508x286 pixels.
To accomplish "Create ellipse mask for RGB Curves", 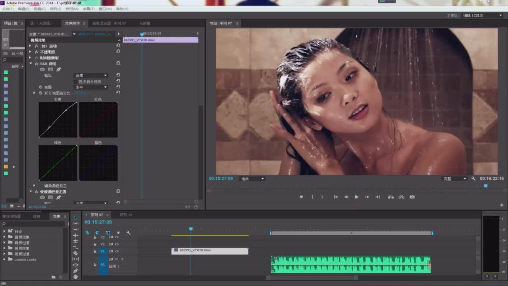I will point(42,70).
